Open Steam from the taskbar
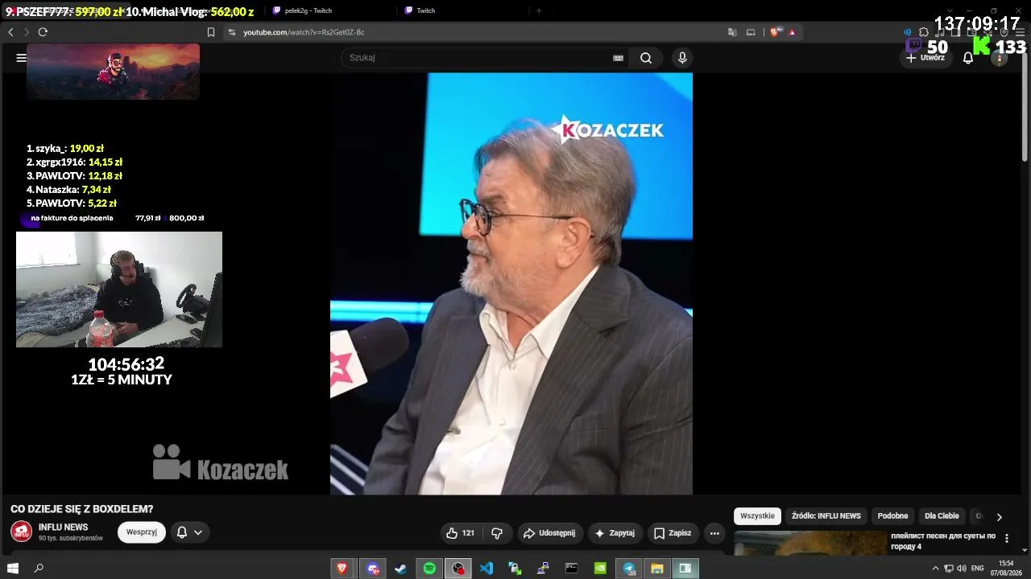 click(400, 569)
